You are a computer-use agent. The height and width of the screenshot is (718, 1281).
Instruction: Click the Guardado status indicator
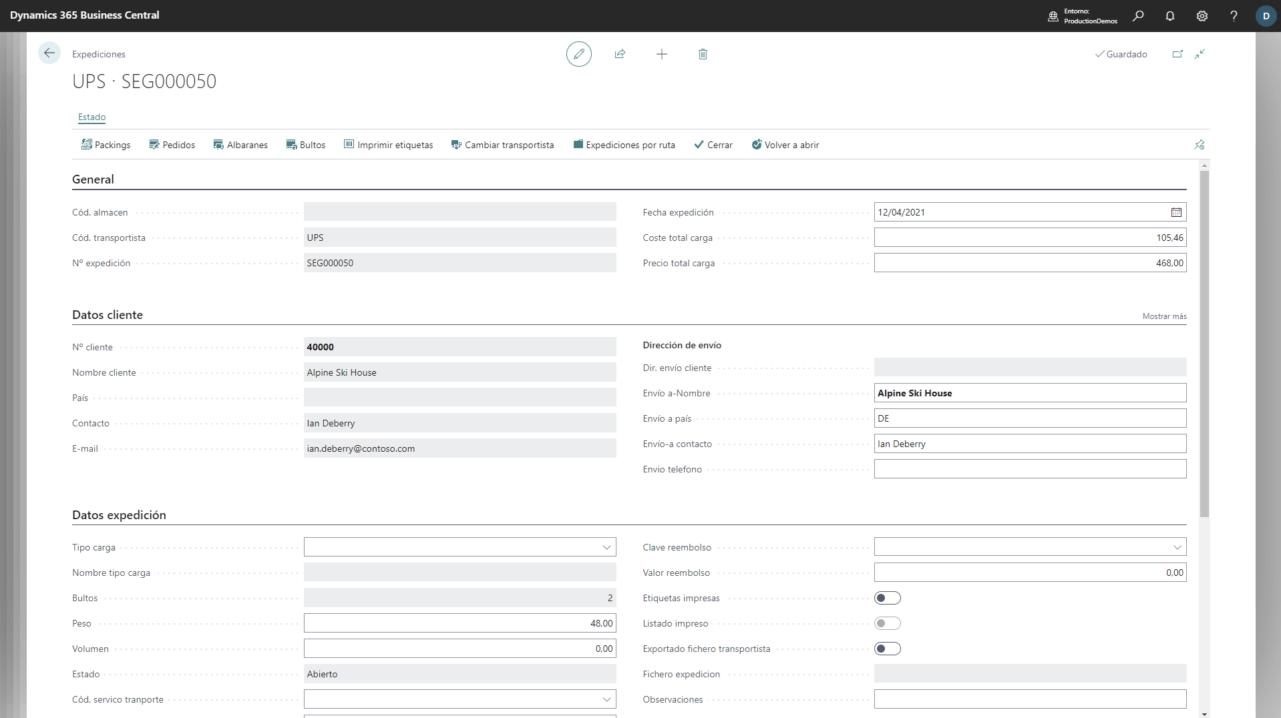(1121, 54)
